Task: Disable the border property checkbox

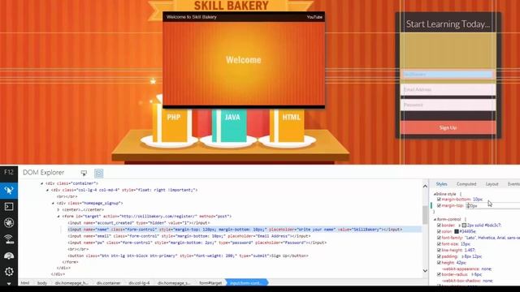Action: coord(439,225)
